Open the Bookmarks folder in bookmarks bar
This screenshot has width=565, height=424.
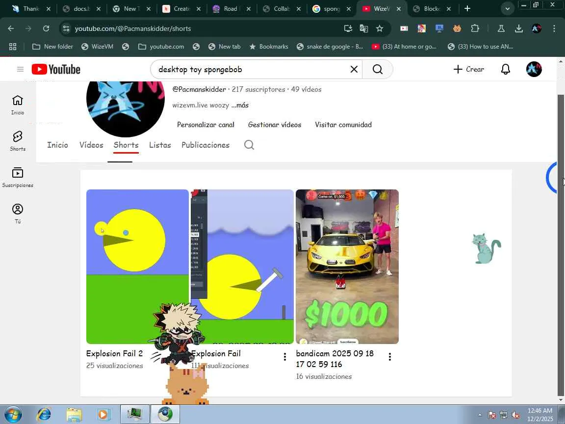(269, 47)
